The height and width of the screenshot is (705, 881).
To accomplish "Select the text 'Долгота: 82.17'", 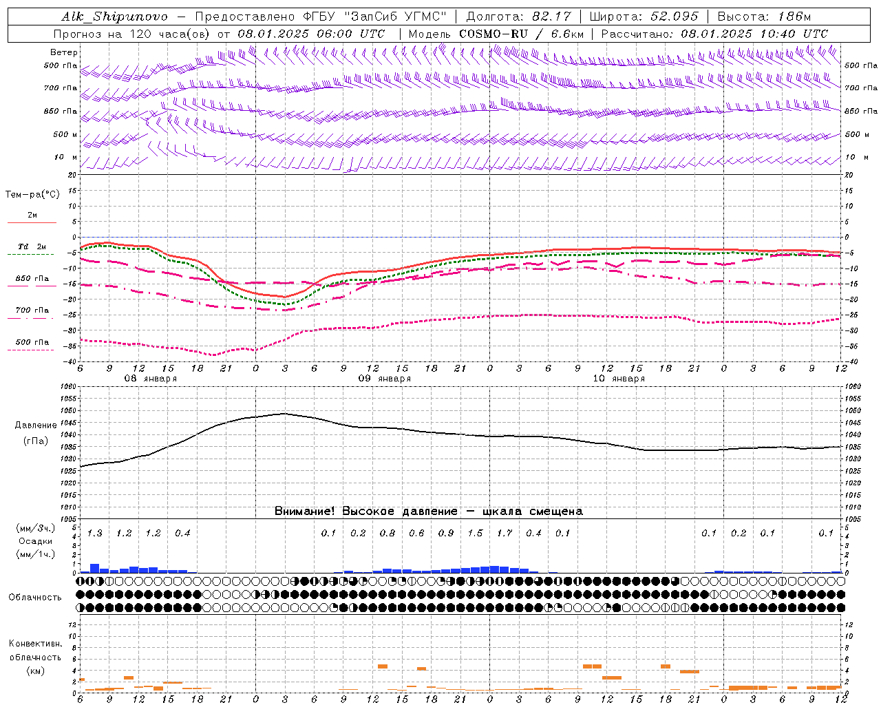I will coord(519,17).
